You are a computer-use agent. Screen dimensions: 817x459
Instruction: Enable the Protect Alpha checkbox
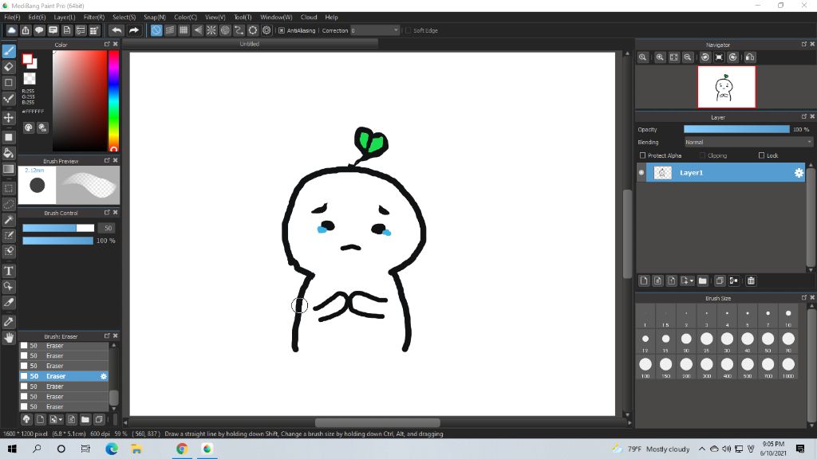642,155
